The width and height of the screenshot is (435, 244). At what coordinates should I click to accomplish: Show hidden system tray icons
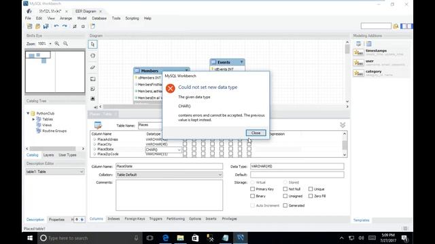pos(341,238)
